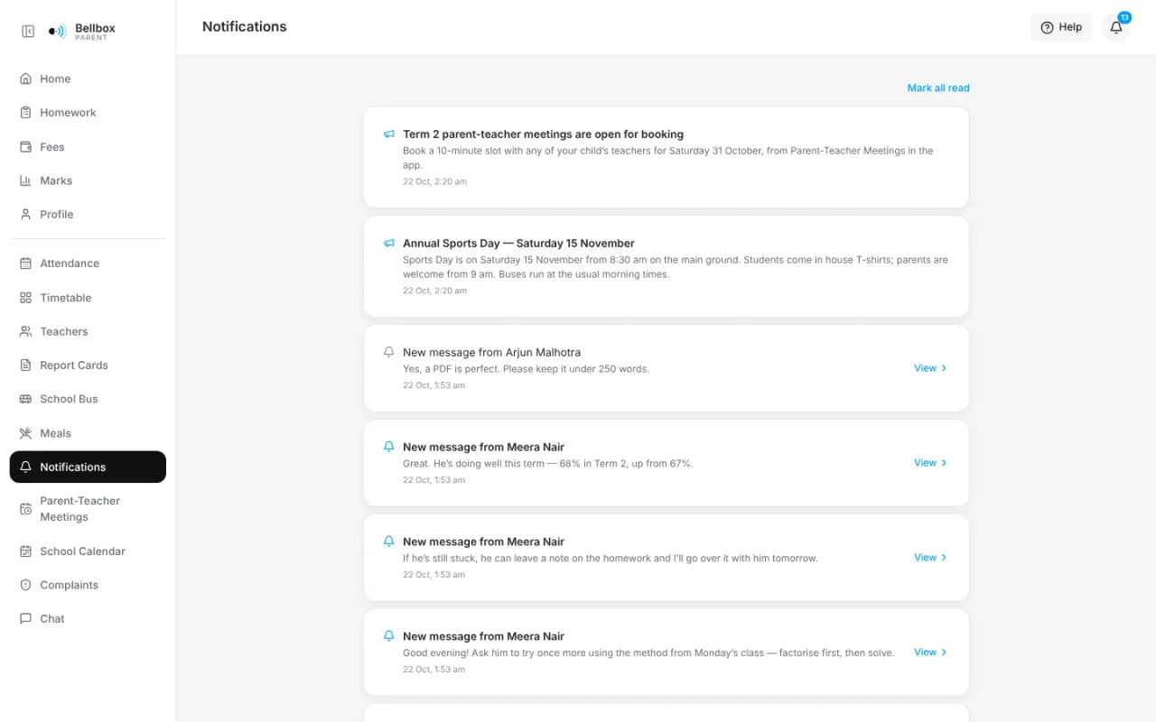
Task: Click the Chat speech bubble icon
Action: [x=25, y=619]
